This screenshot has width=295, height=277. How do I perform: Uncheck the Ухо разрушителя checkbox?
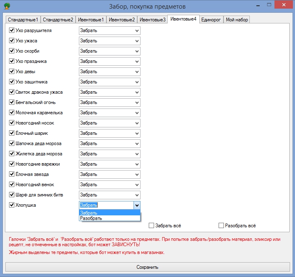[12, 30]
